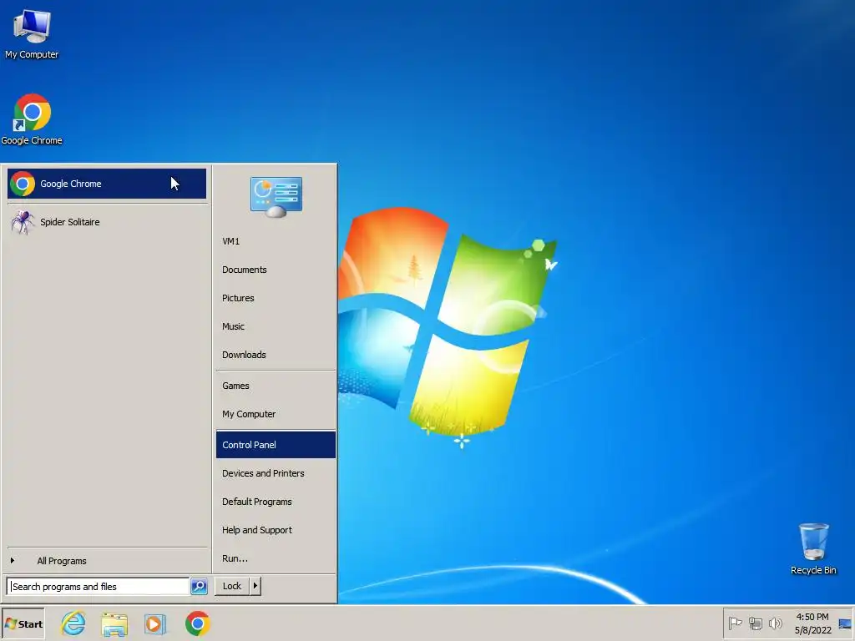Click the Search programs and files box
The width and height of the screenshot is (855, 641).
[99, 587]
